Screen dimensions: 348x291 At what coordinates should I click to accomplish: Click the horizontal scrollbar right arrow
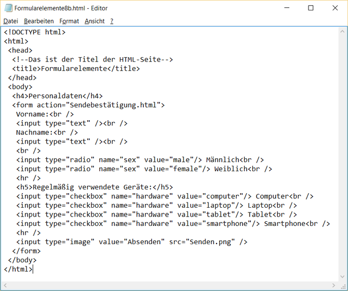pyautogui.click(x=333, y=285)
